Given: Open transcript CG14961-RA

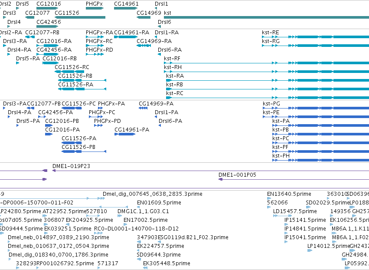Looking at the screenshot, I should point(132,33).
